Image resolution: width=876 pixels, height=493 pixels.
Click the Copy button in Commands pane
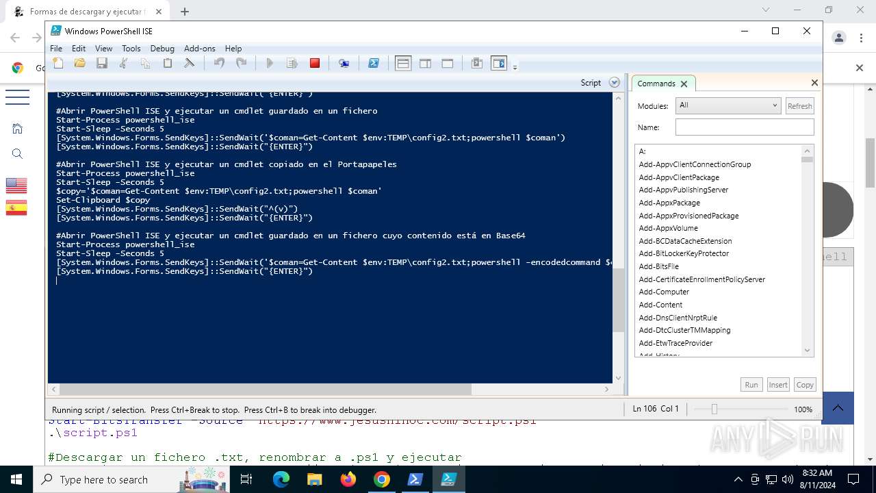805,385
